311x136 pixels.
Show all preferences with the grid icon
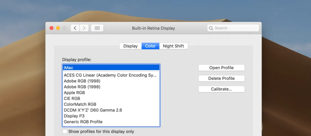tap(97, 28)
